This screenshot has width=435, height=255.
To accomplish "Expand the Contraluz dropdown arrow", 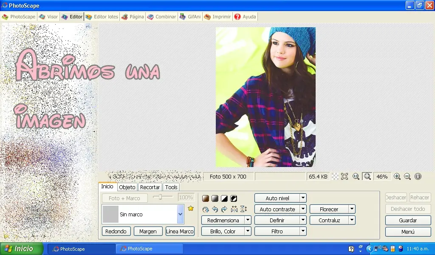I will point(352,220).
